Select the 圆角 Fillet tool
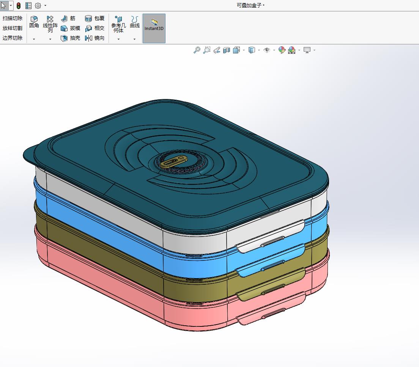This screenshot has height=367, width=419. (34, 22)
